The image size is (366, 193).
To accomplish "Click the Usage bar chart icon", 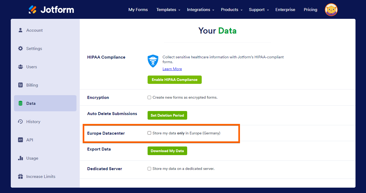I will click(x=20, y=158).
